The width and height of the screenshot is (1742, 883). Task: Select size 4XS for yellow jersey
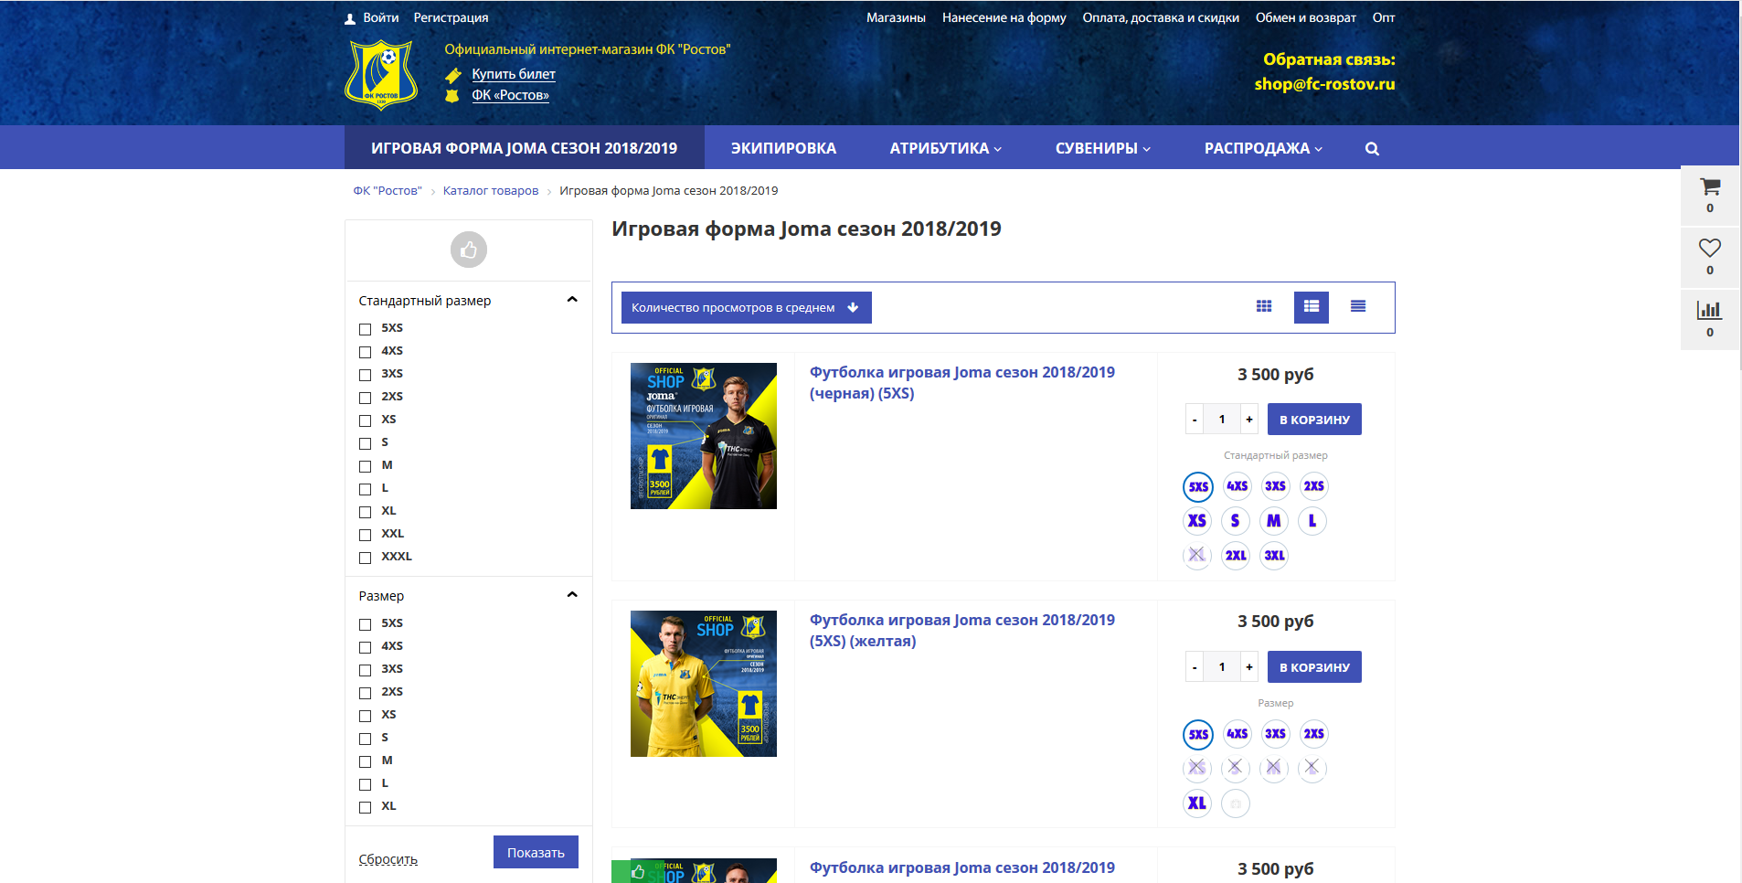[1237, 734]
